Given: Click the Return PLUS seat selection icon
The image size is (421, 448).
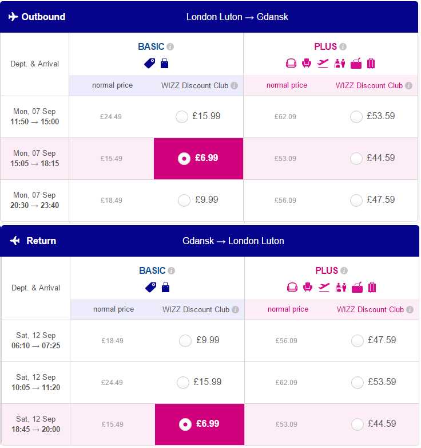Looking at the screenshot, I should 308,287.
